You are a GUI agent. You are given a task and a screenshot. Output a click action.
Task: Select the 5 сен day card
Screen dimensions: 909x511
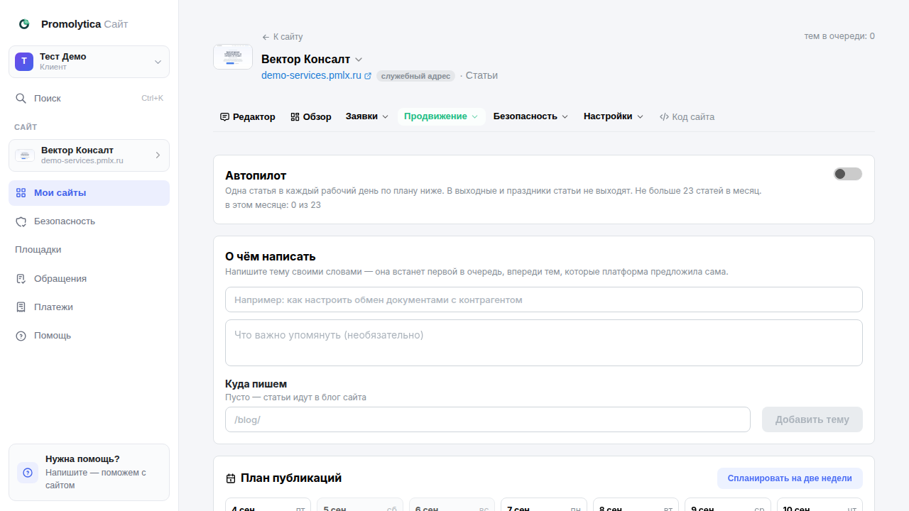pyautogui.click(x=360, y=505)
